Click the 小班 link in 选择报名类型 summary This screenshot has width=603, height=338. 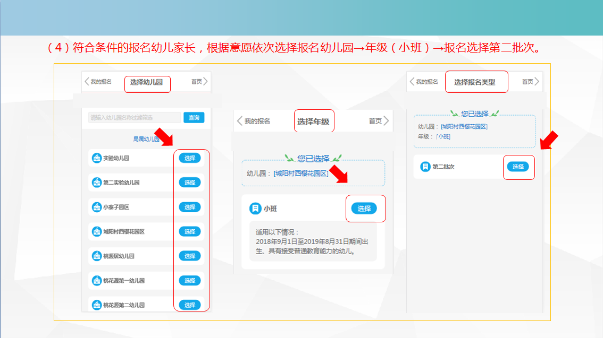tap(443, 136)
